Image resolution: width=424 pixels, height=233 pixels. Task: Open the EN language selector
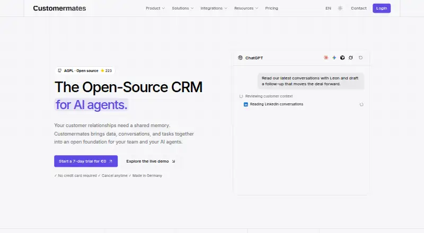pyautogui.click(x=328, y=8)
